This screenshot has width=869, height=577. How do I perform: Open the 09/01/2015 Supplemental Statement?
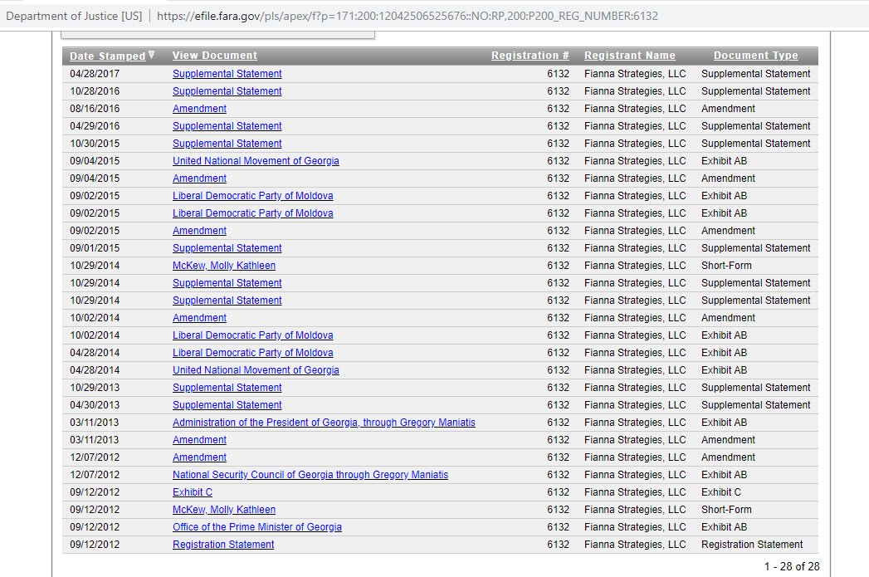(x=227, y=247)
